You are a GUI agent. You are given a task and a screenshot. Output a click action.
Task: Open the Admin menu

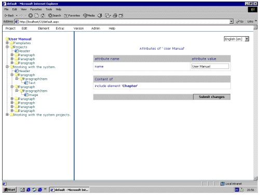[x=95, y=29]
